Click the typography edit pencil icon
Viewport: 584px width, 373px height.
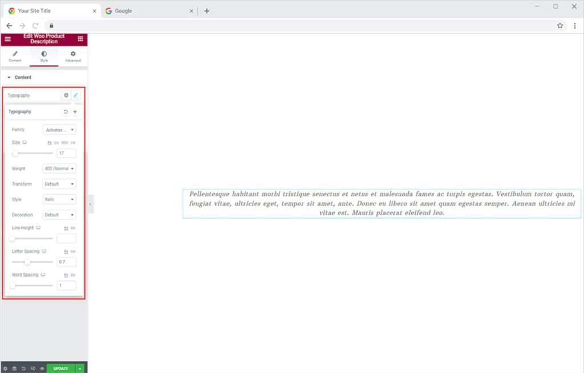click(x=75, y=95)
